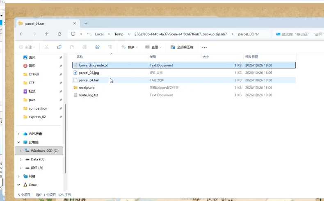
Task: Navigate to Temp in breadcrumb
Action: (119, 34)
